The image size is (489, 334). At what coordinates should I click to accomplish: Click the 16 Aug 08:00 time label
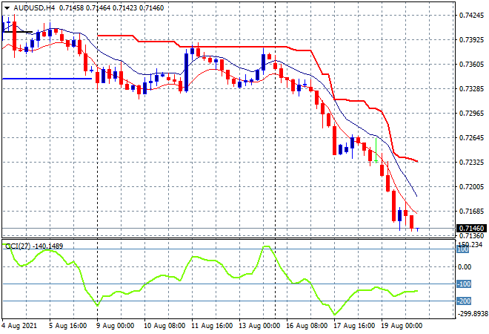[307, 326]
